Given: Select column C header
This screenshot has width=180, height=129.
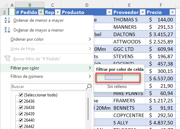Looking at the screenshot, I should click(53, 5).
